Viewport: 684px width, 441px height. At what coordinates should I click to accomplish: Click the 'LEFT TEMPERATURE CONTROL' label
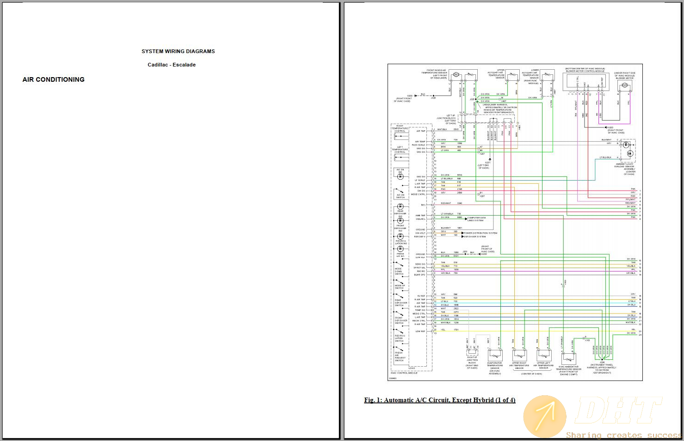(x=400, y=150)
